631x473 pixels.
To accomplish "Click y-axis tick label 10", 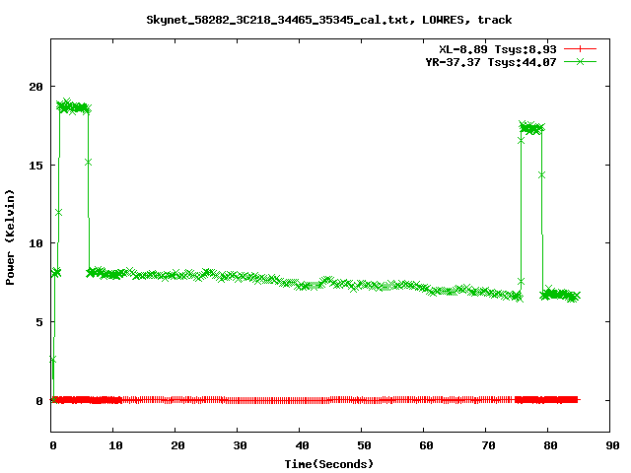I will (x=36, y=243).
